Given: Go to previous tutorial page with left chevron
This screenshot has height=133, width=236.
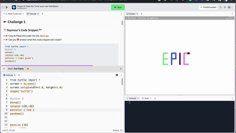Looking at the screenshot, I should pos(4,69).
